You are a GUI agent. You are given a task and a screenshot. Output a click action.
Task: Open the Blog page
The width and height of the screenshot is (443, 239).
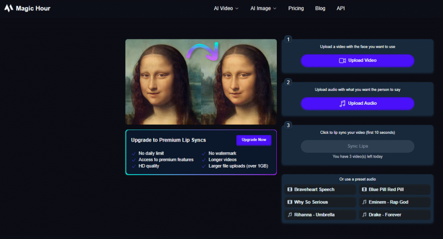tap(320, 9)
